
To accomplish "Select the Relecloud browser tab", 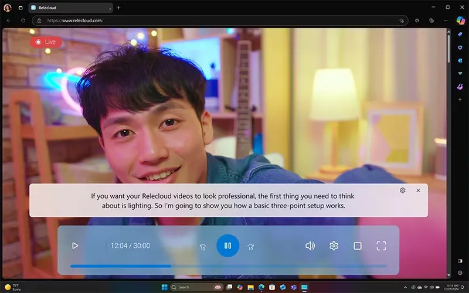I will click(x=70, y=8).
